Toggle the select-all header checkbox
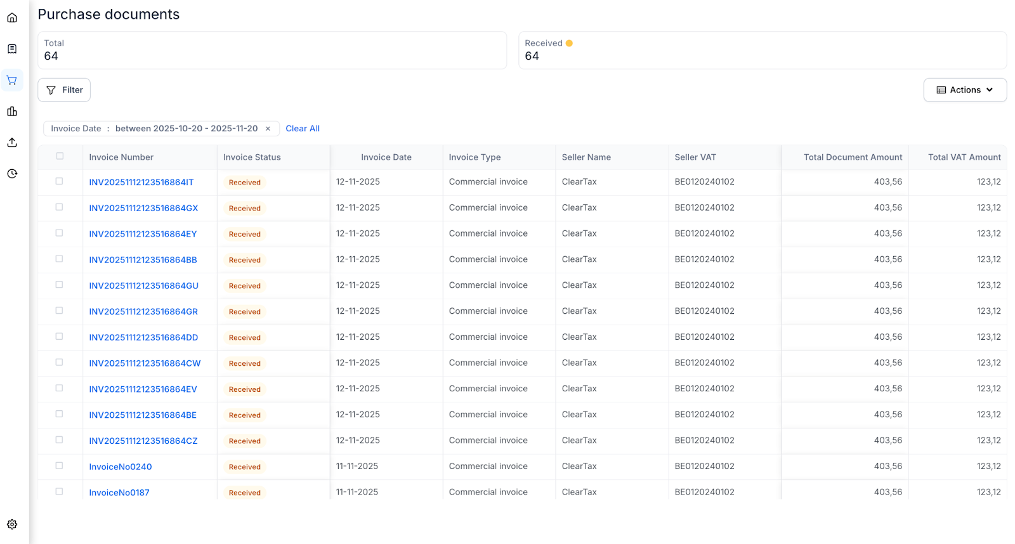 60,156
